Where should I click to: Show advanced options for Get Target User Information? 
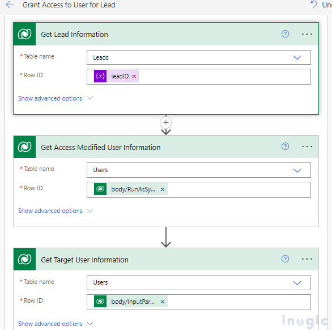(56, 324)
